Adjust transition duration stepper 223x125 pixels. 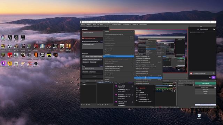pyautogui.click(x=193, y=85)
